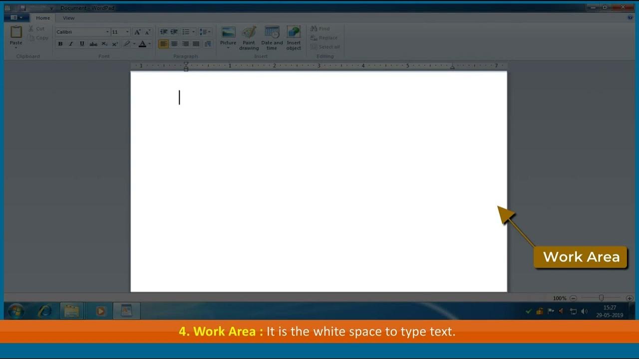Click Replace in Editing group

pyautogui.click(x=323, y=38)
